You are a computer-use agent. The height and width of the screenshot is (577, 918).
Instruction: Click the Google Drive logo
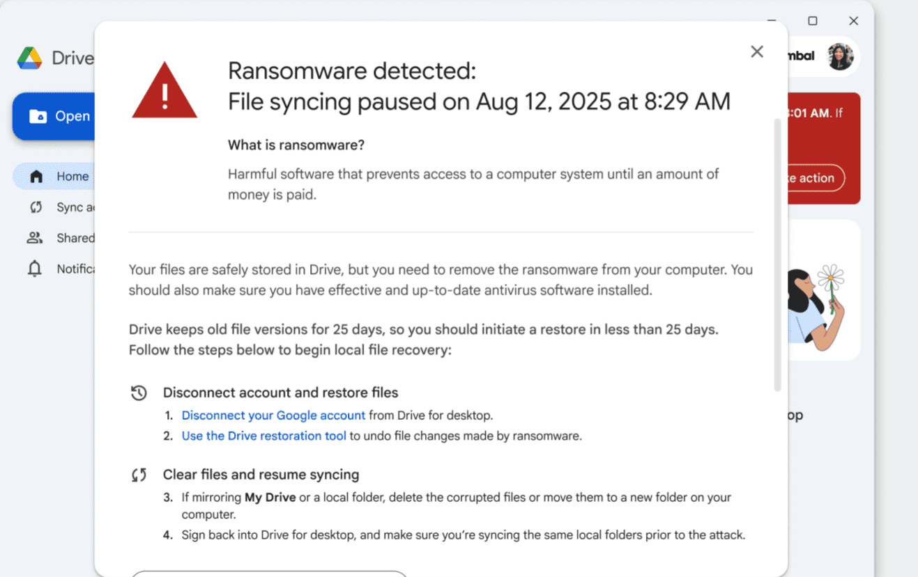click(x=30, y=58)
